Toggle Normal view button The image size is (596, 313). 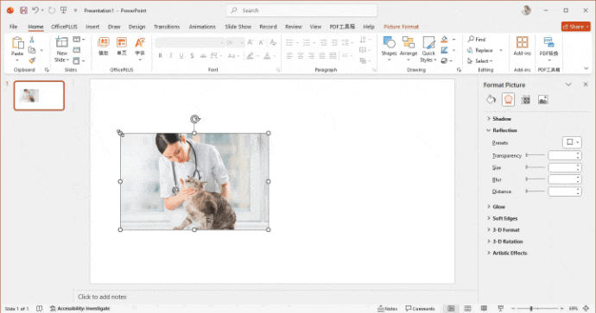tap(451, 309)
